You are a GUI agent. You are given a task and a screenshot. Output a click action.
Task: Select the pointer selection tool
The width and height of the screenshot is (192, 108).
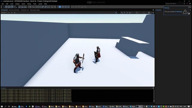point(3,7)
